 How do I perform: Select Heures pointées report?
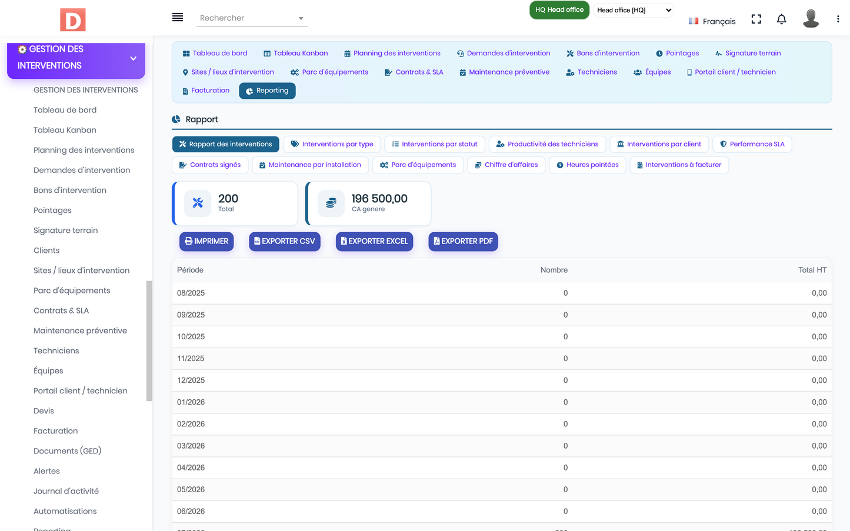click(587, 165)
